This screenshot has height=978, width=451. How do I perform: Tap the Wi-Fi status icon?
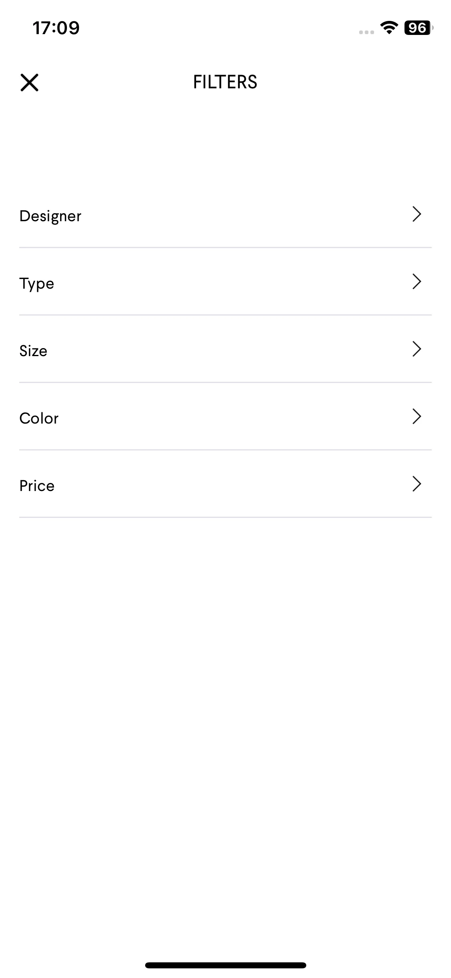[x=389, y=28]
